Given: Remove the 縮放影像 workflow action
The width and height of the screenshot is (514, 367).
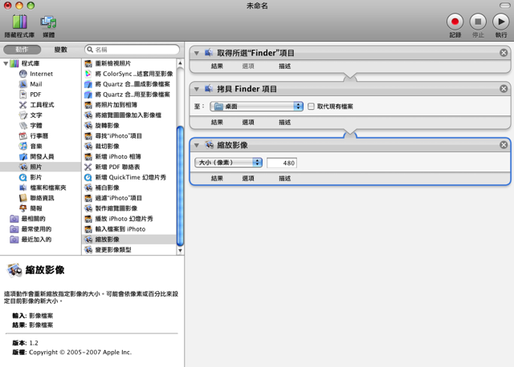Looking at the screenshot, I should [x=504, y=145].
